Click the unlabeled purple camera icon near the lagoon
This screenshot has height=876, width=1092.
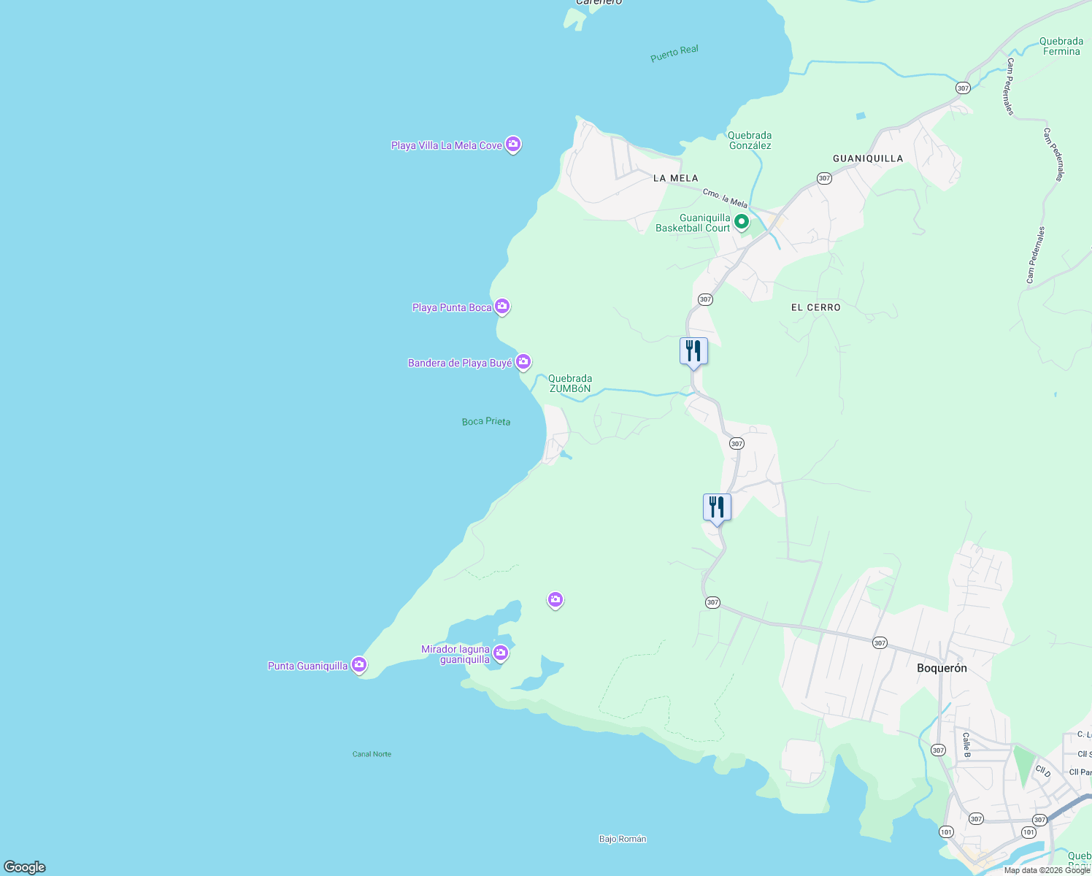[x=555, y=599]
